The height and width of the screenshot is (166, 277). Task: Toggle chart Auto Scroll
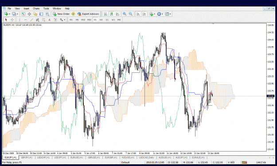(x=138, y=14)
